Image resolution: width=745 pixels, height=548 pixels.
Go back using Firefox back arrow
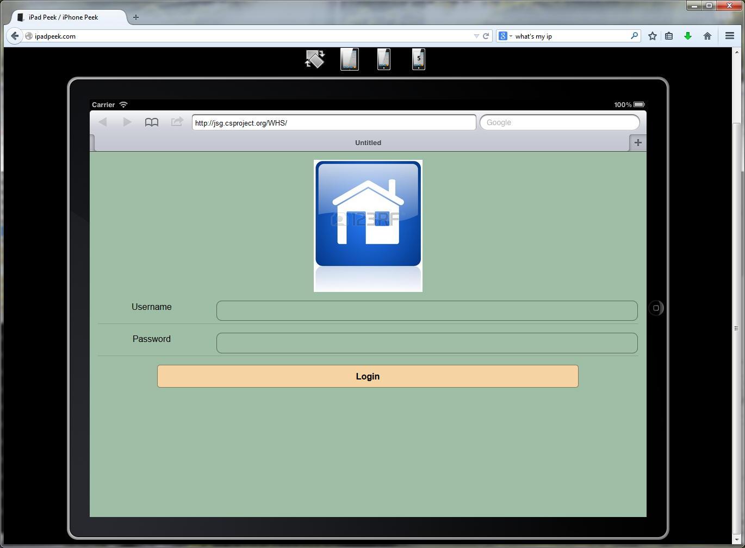[x=15, y=36]
